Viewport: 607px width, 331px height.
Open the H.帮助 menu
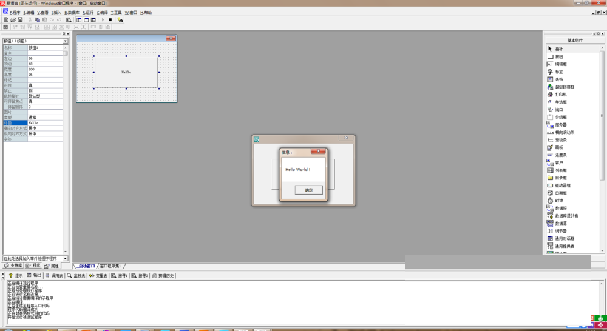(146, 12)
